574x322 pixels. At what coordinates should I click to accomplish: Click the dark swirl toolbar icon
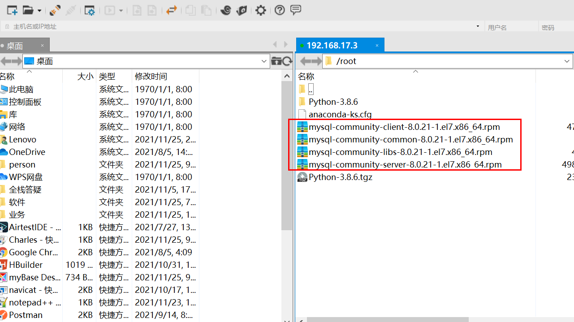pyautogui.click(x=225, y=10)
